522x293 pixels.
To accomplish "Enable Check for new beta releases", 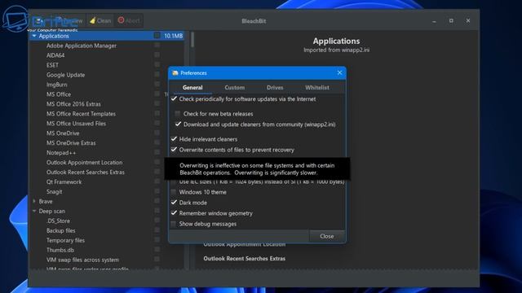I will (178, 114).
